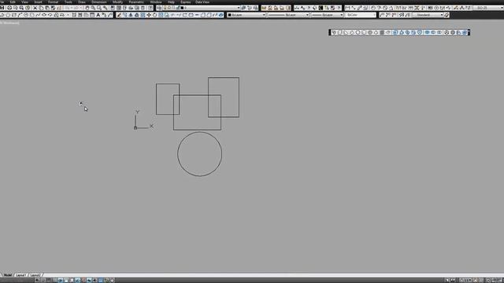
Task: Open the Layer Properties Manager
Action: [159, 8]
